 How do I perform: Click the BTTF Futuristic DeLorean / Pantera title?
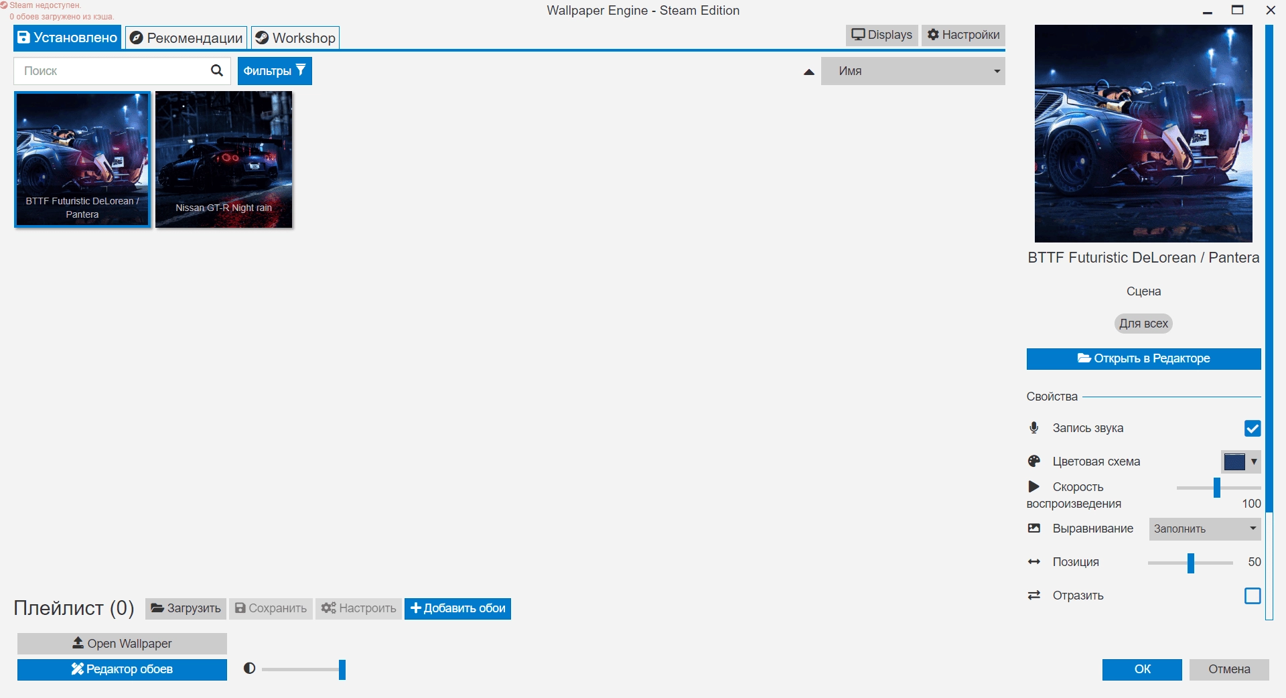pyautogui.click(x=1143, y=257)
